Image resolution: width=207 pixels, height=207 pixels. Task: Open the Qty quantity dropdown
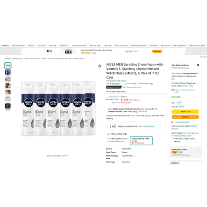tap(179, 103)
